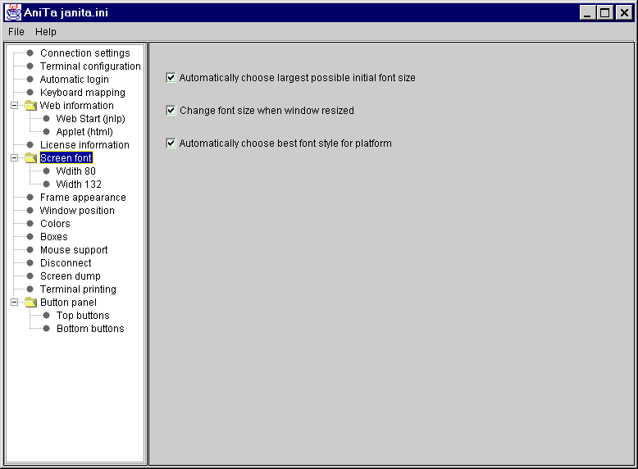Select Connection settings in the tree
This screenshot has width=638, height=469.
[85, 53]
